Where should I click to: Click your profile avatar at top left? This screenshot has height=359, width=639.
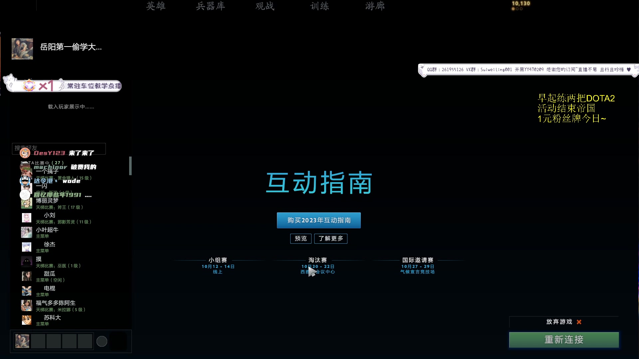tap(22, 49)
